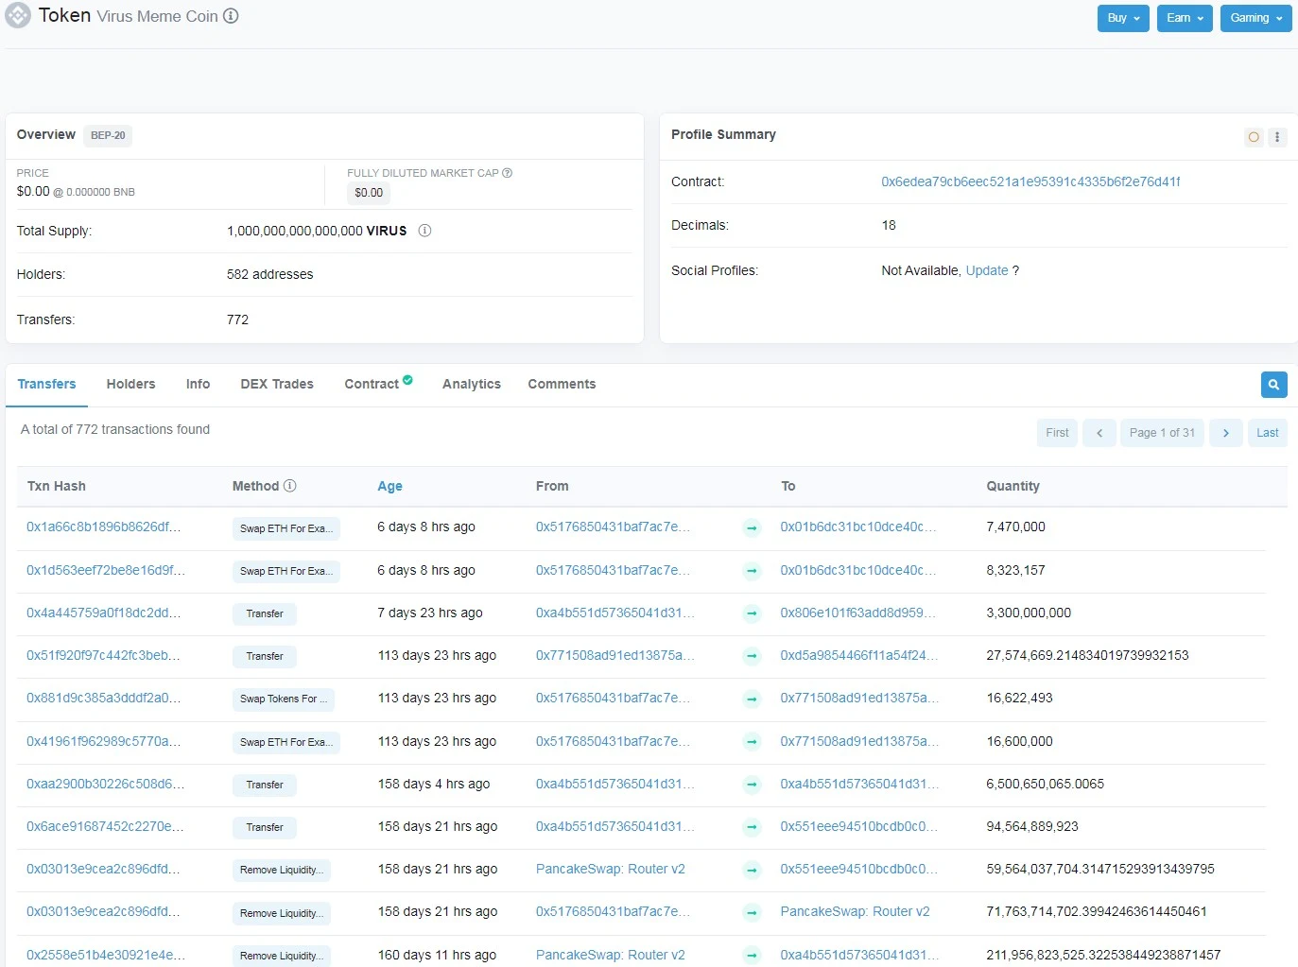Screen dimensions: 1298x967
Task: Sort by the Age column header
Action: [389, 486]
